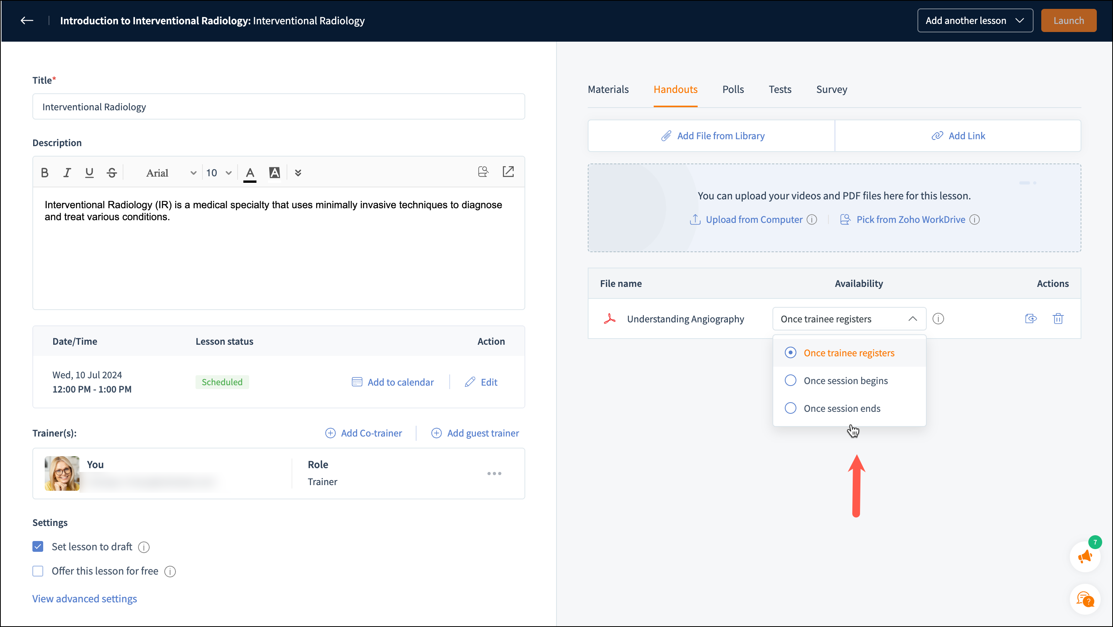Image resolution: width=1113 pixels, height=627 pixels.
Task: Click the preview icon for Understanding Angiography
Action: point(1030,319)
